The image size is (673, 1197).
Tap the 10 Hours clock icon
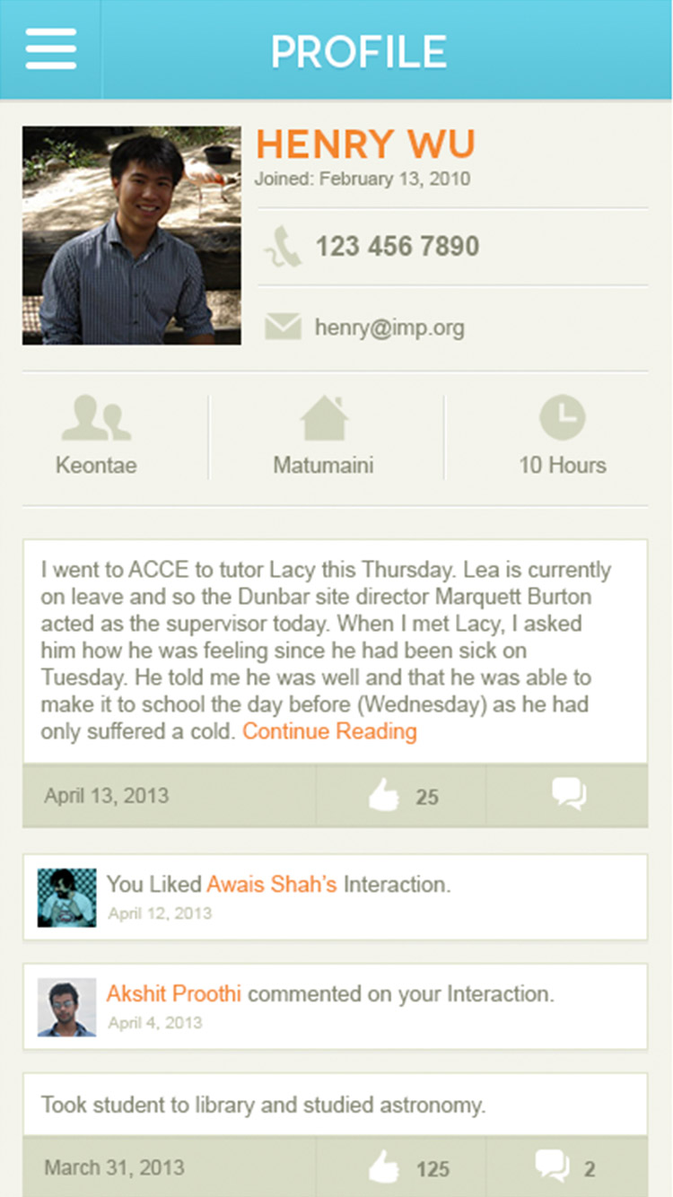(563, 418)
